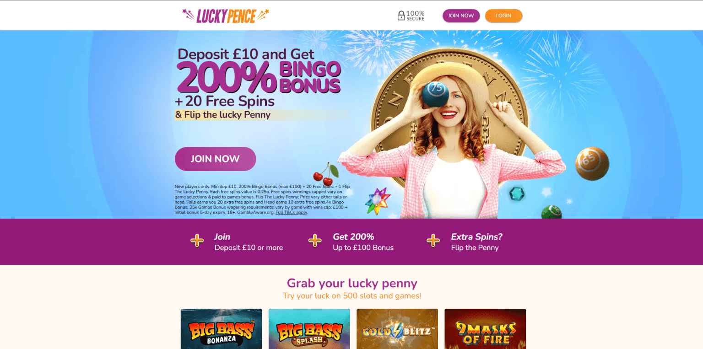Click the blue 75 bingo ball

coord(435,94)
